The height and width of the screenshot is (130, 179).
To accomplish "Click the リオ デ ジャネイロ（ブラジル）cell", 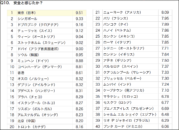I will coord(130,120).
